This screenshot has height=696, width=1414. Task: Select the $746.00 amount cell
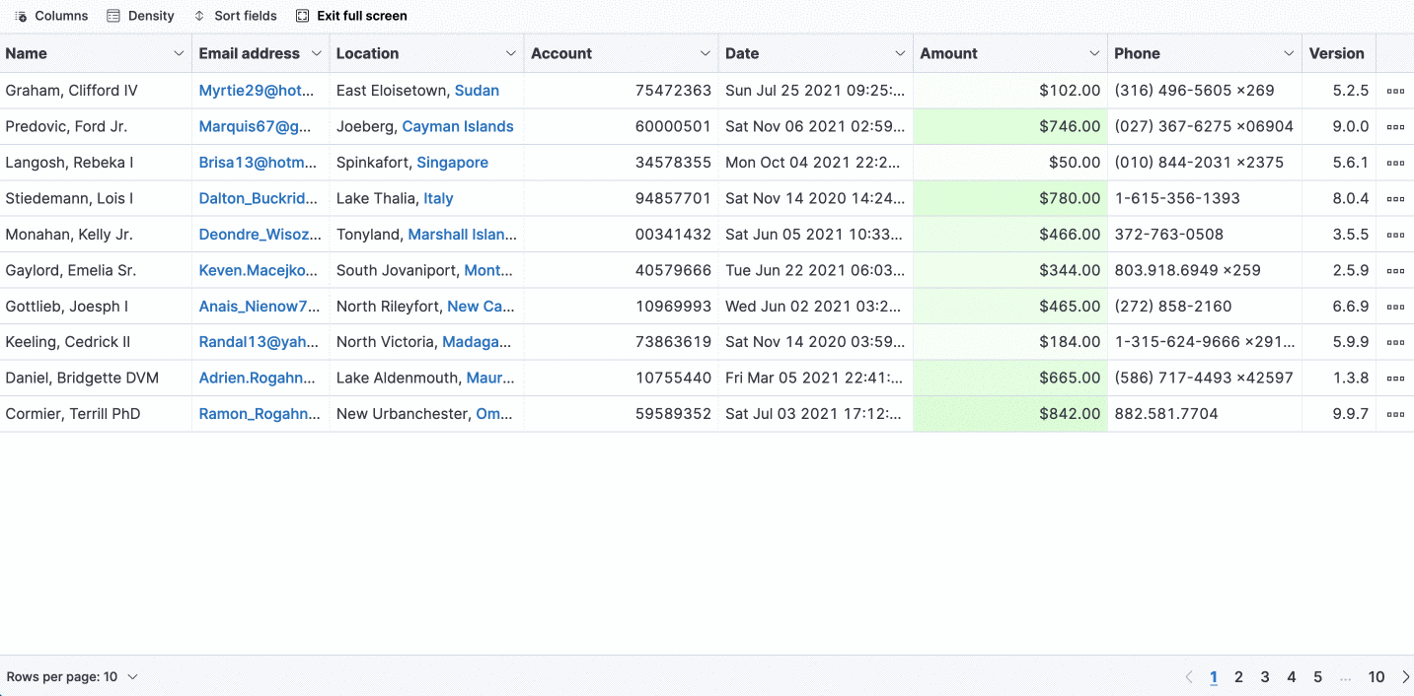coord(1010,126)
